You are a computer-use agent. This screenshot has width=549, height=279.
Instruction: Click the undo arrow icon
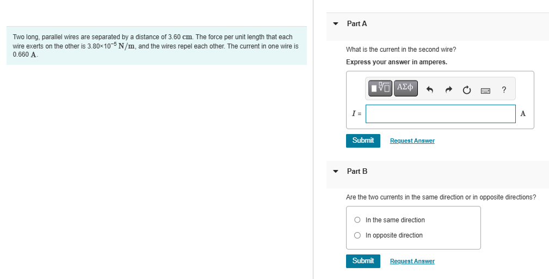(430, 90)
